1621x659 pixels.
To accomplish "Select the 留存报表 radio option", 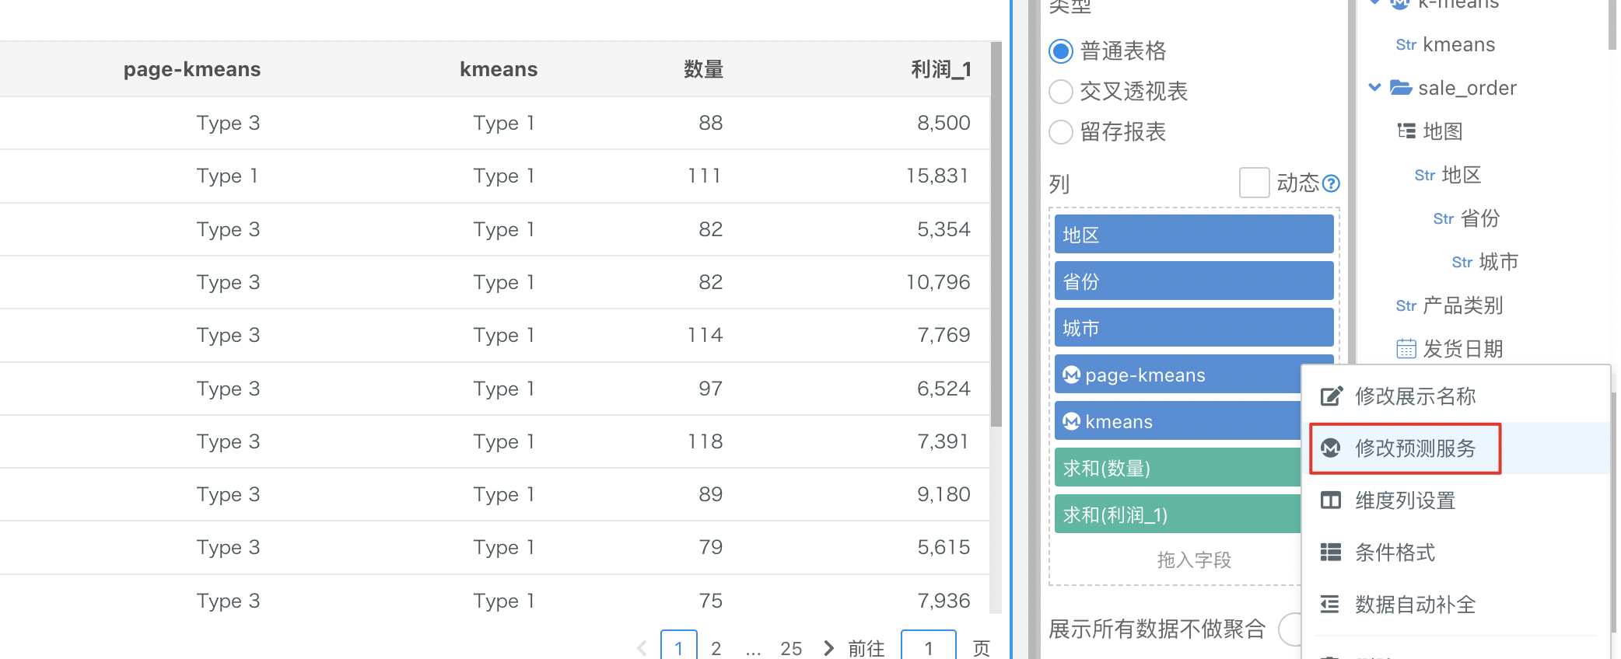I will [1061, 132].
